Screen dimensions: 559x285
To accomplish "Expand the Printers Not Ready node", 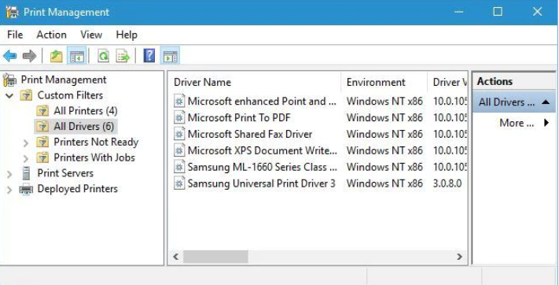I will tap(26, 142).
